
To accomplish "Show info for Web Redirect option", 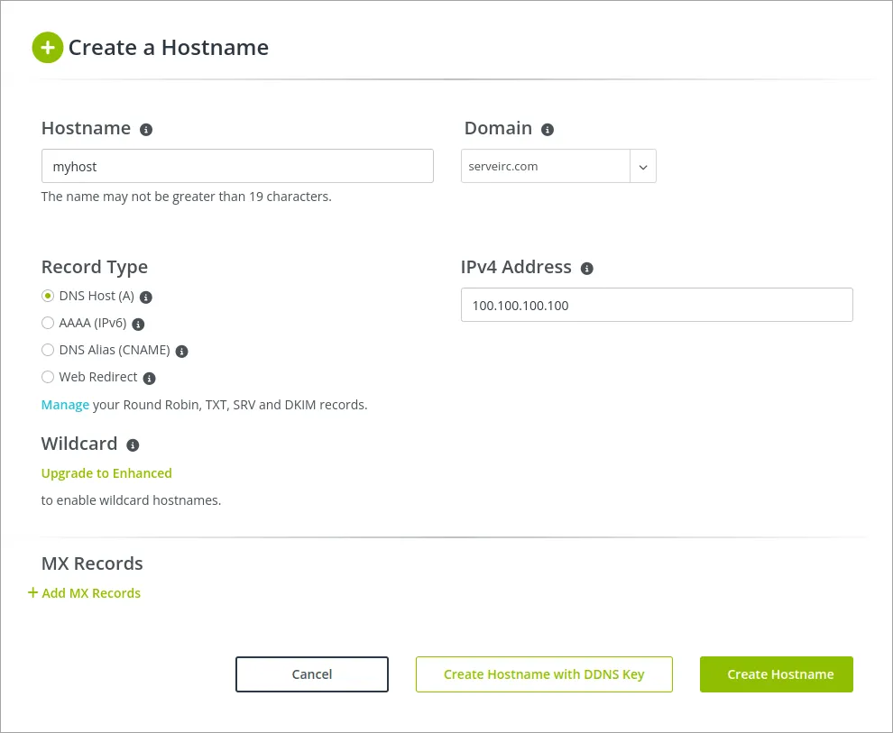I will click(x=150, y=379).
